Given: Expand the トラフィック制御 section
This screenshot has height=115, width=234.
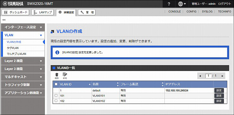Looking at the screenshot, I should pos(23,85).
